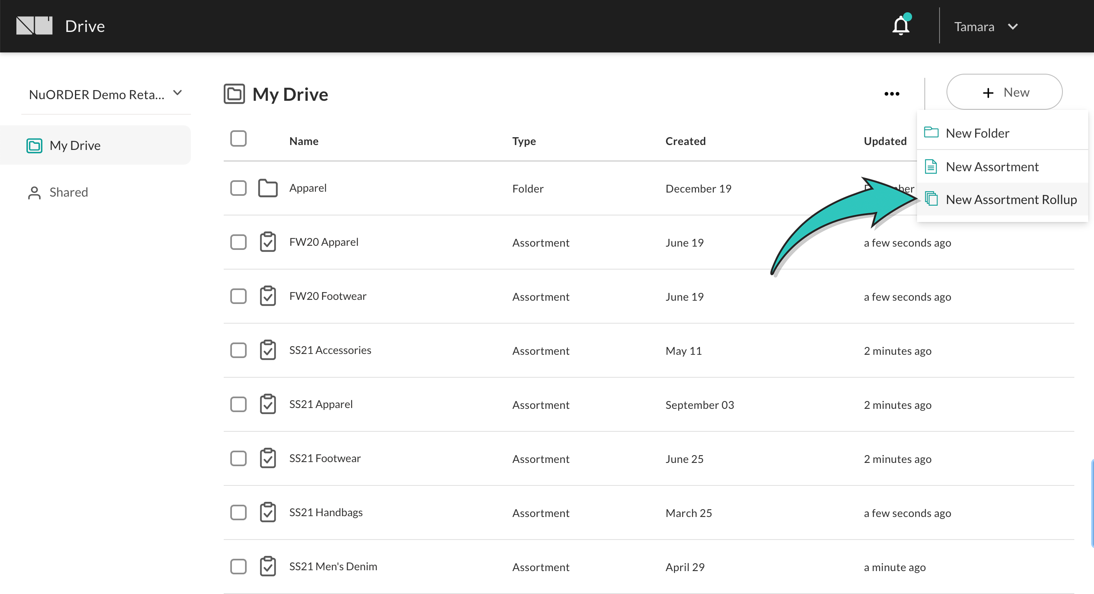Open the SS21 Men's Denim assortment name

(x=333, y=567)
